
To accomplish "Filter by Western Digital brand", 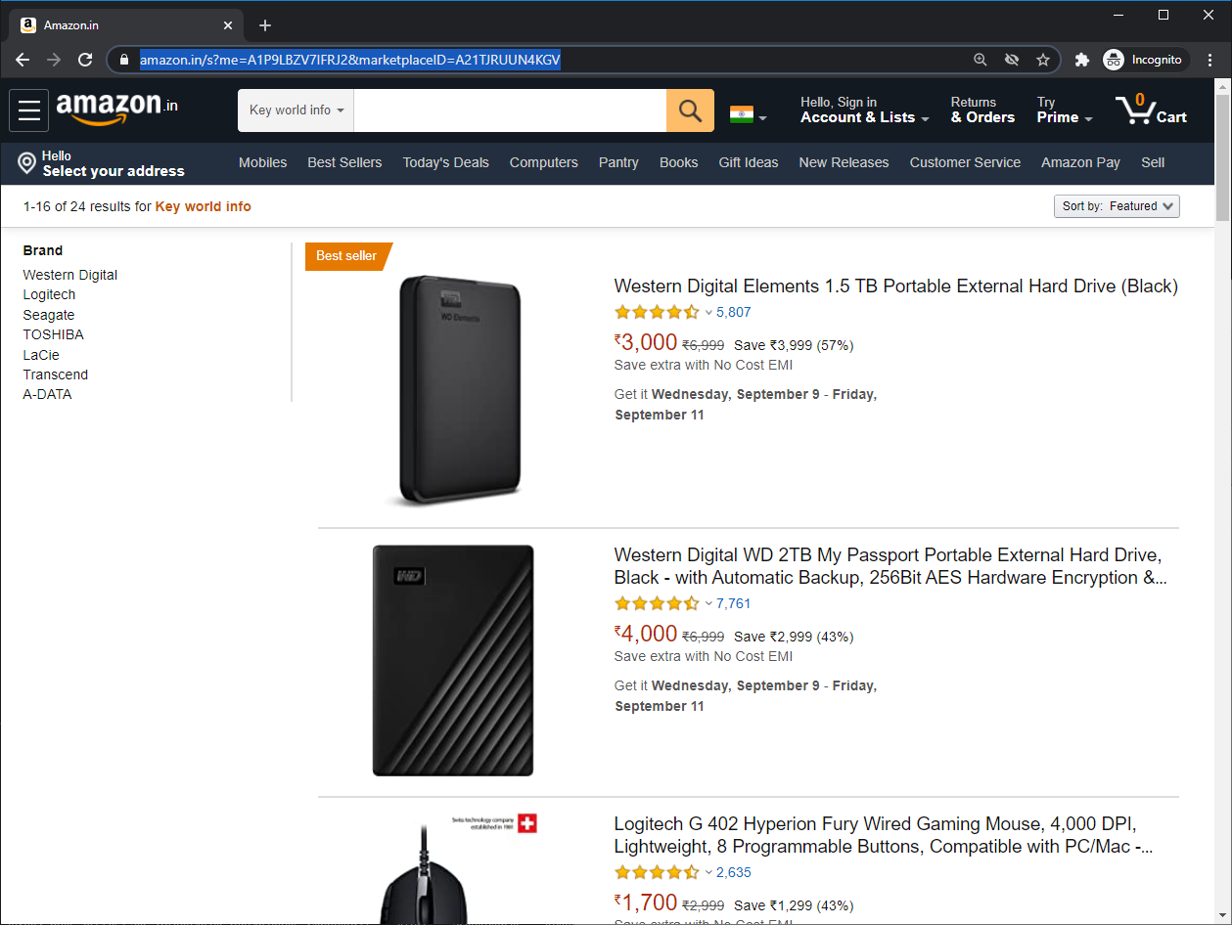I will tap(70, 275).
